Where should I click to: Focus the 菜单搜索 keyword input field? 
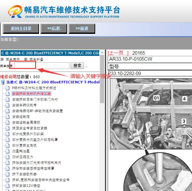click(42, 65)
